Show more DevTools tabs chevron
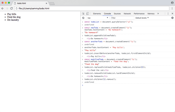175x112 pixels. pos(158,14)
